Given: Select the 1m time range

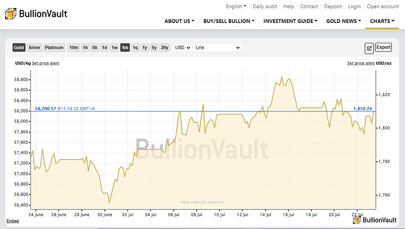Looking at the screenshot, I should pos(125,48).
